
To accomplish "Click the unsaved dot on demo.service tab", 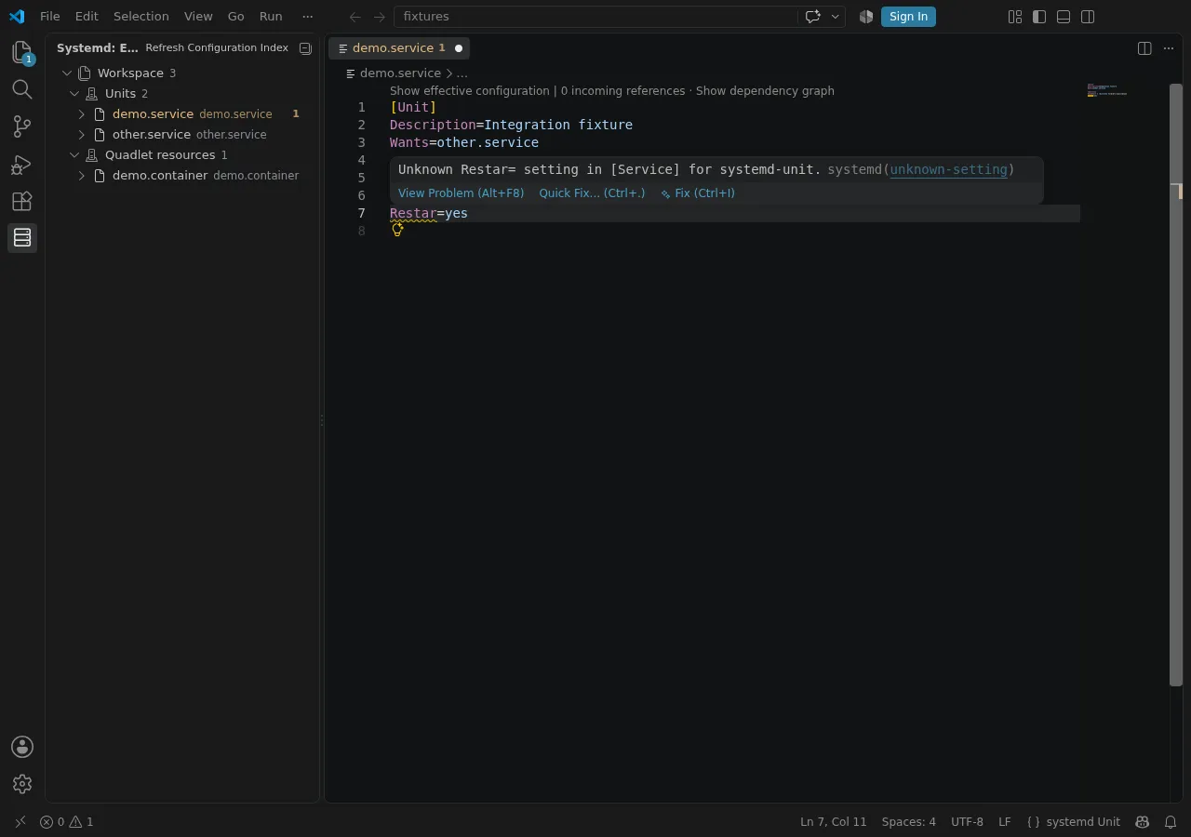I will (x=459, y=48).
